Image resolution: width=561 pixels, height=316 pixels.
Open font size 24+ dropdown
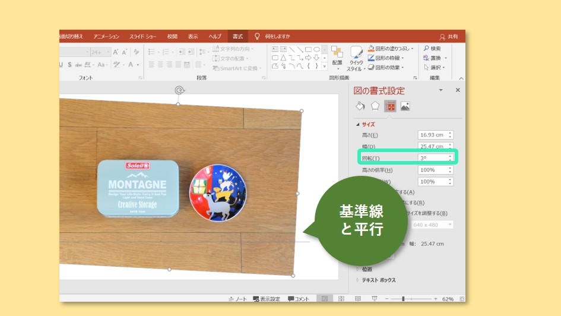(107, 52)
